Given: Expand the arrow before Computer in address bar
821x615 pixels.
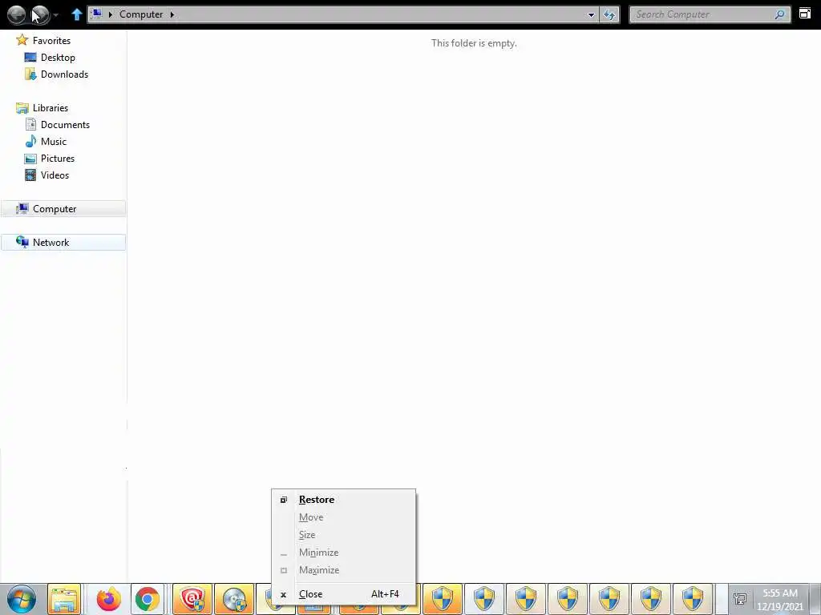Looking at the screenshot, I should tap(111, 14).
